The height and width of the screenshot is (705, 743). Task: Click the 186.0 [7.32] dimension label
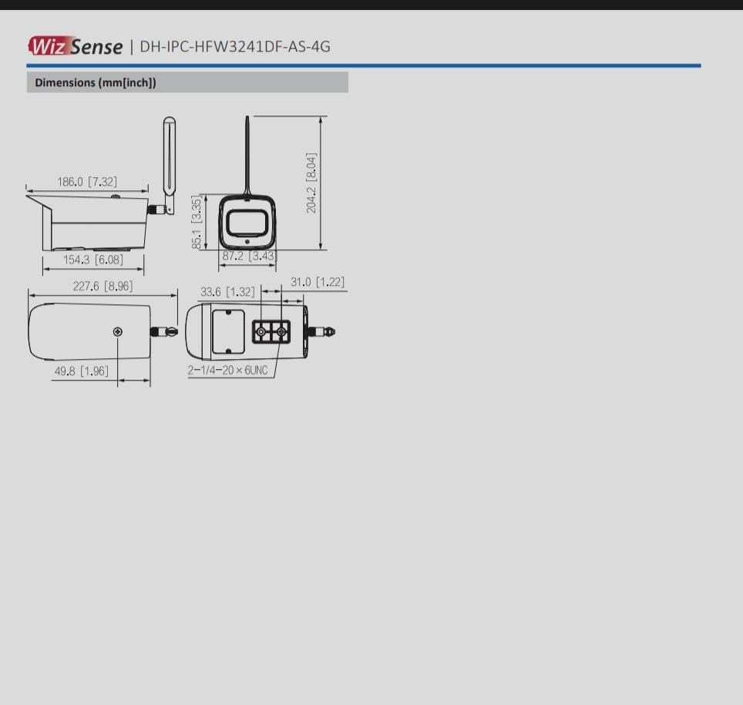tap(87, 182)
